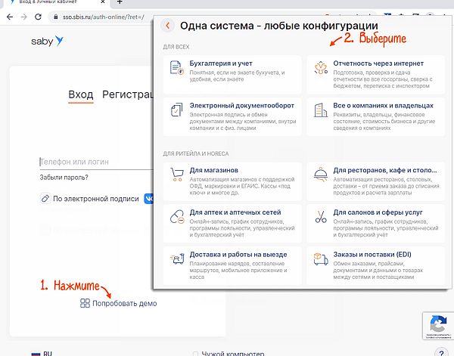Click the Все о компаниях building icon
Viewport: 454px width, 356px height.
320,110
